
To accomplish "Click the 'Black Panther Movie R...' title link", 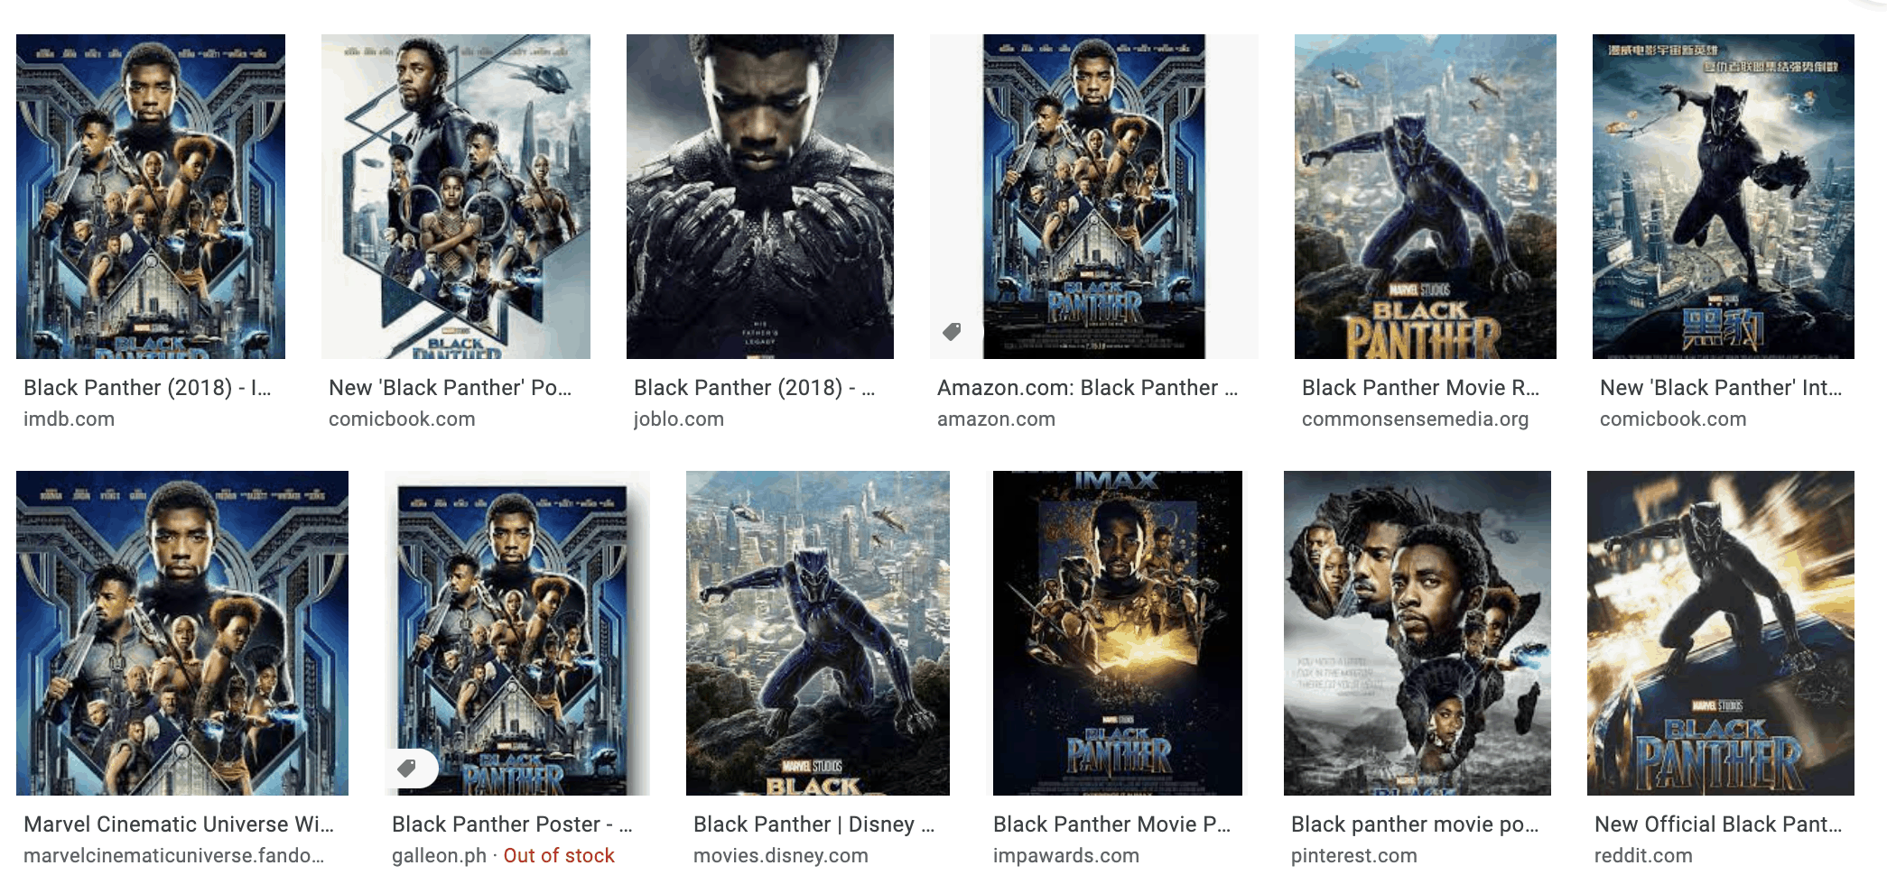I will [1420, 388].
